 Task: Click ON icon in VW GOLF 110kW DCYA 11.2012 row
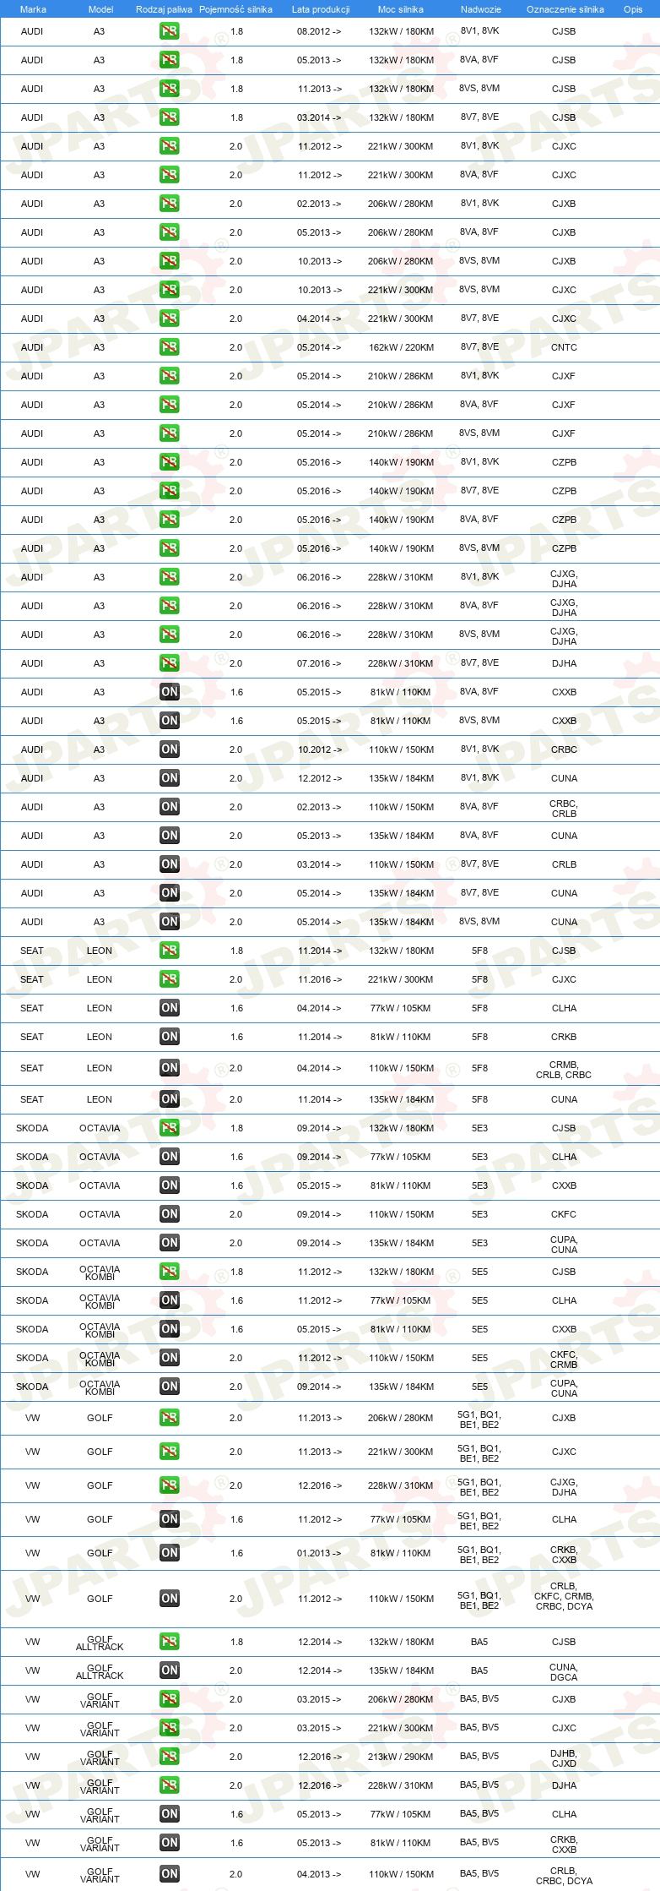(169, 1599)
